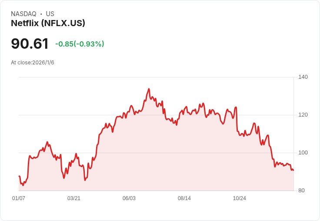Click the final data point of the line

[293, 170]
